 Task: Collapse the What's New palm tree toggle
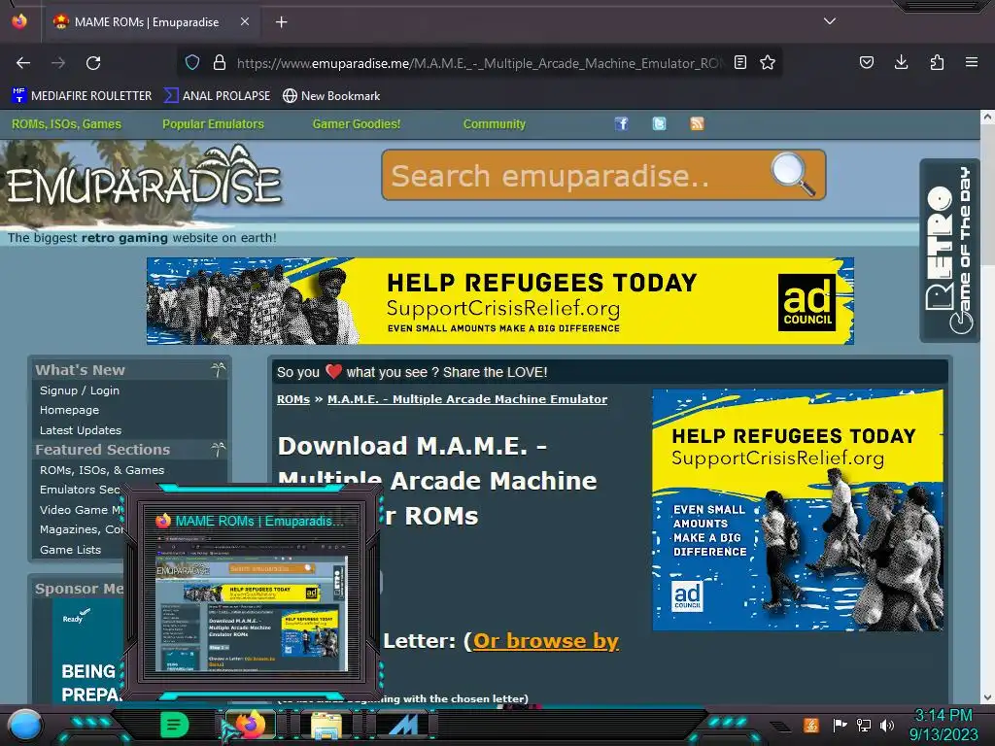[218, 369]
